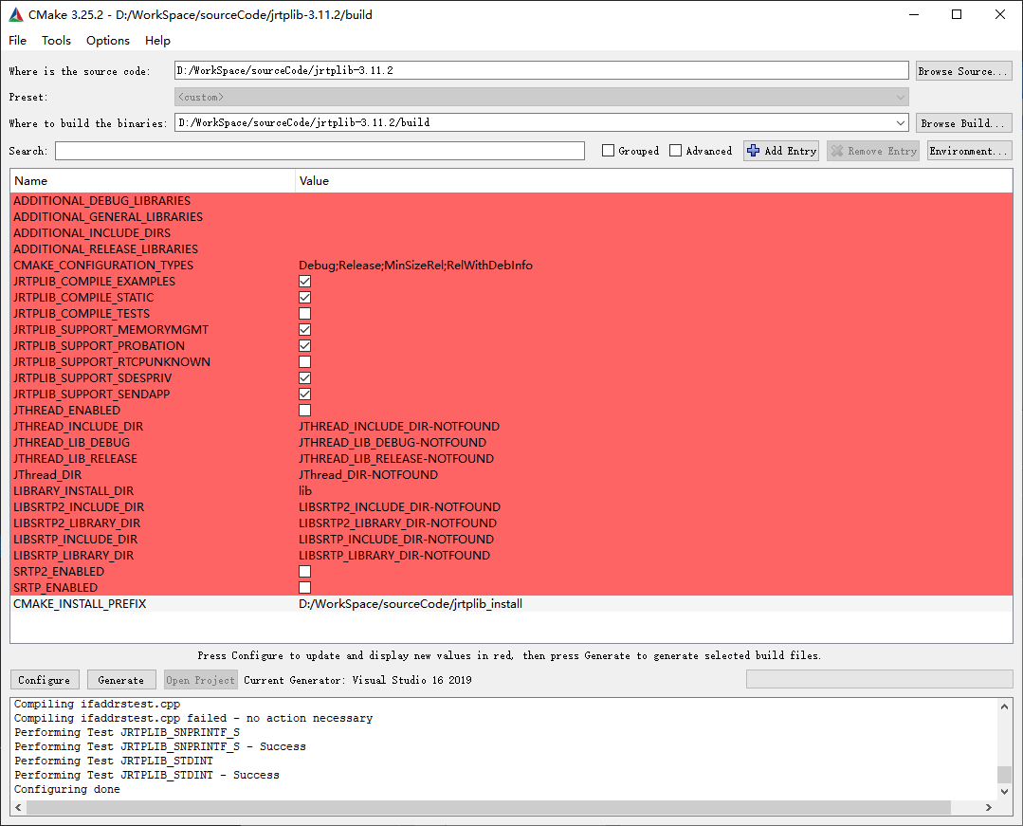Open the Options menu
Screen dimensions: 1023x826
click(108, 41)
